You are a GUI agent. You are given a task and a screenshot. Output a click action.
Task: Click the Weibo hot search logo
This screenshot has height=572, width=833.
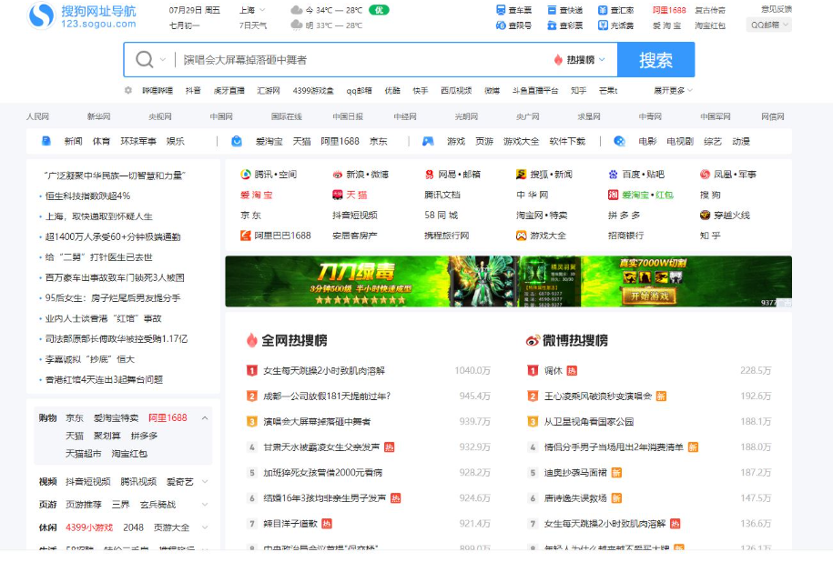tap(533, 340)
